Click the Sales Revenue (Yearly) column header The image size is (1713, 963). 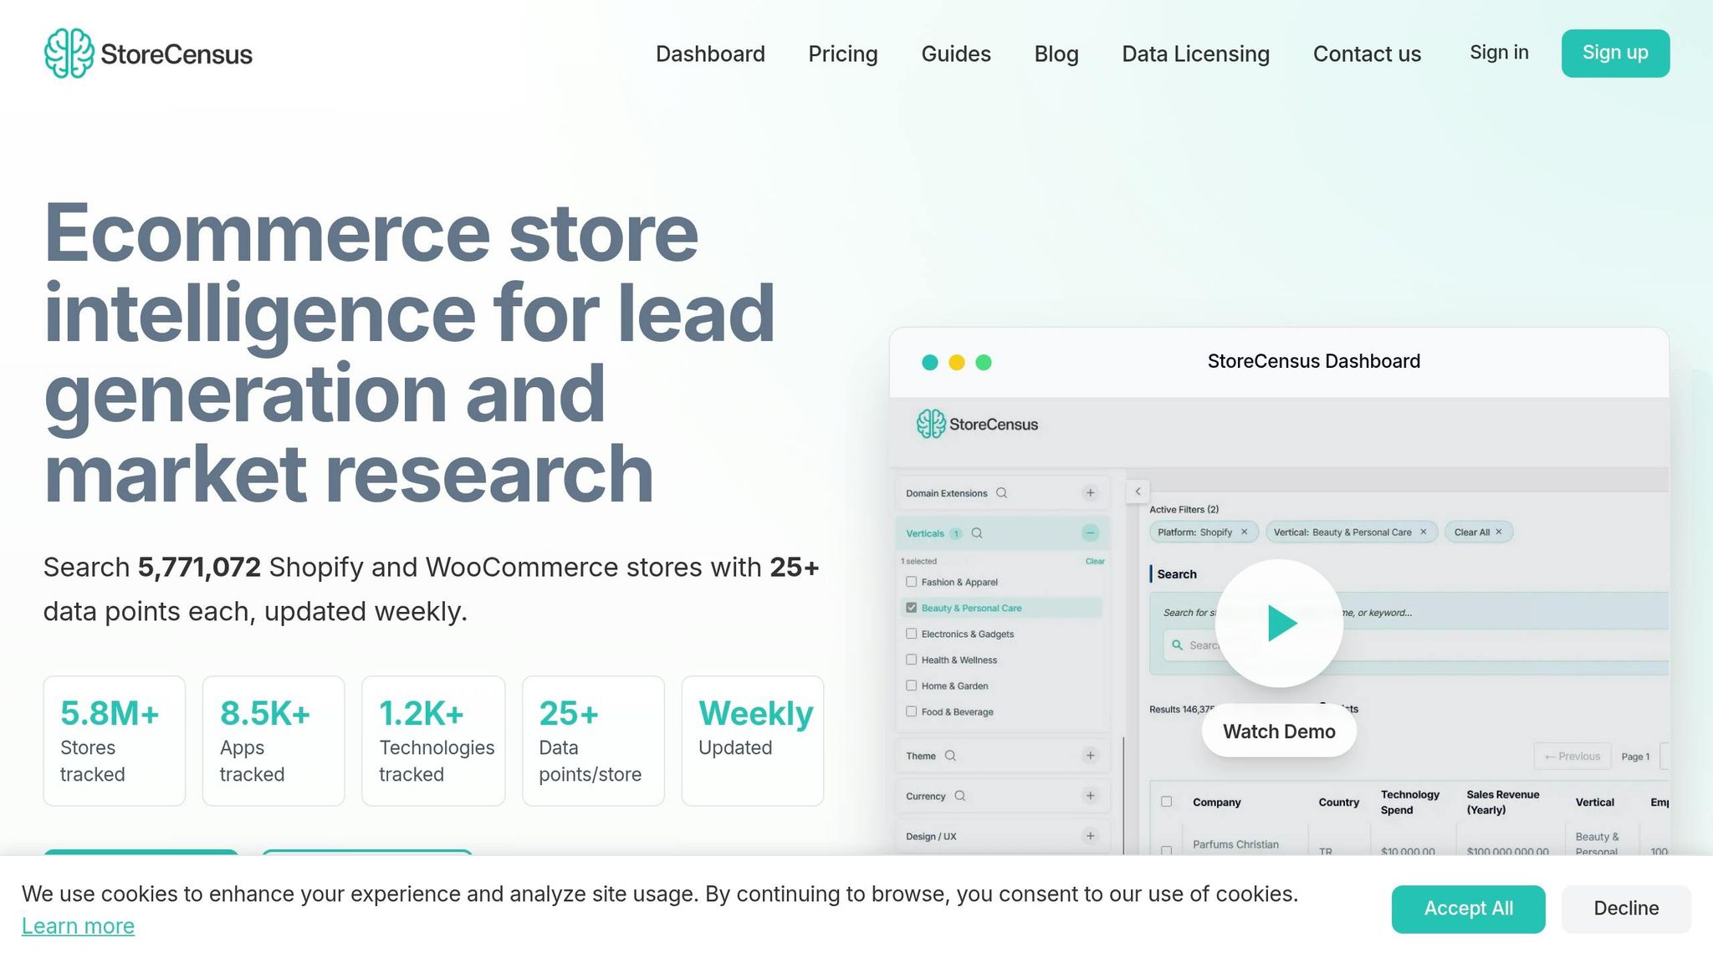pyautogui.click(x=1503, y=802)
